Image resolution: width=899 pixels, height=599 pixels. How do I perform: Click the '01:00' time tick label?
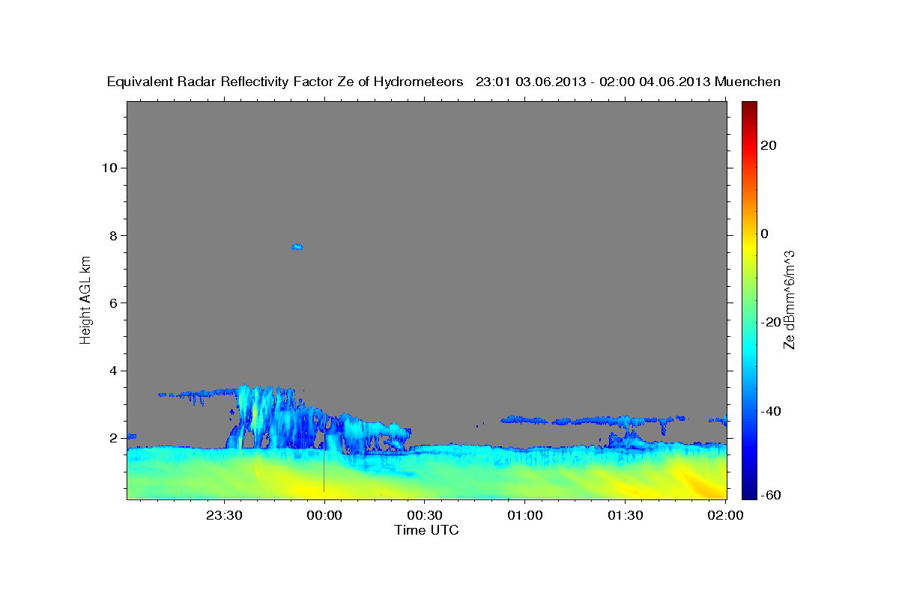click(525, 515)
